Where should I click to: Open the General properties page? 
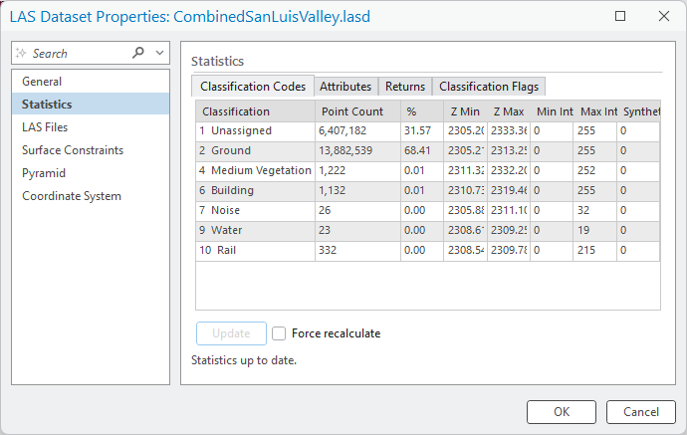pyautogui.click(x=42, y=82)
